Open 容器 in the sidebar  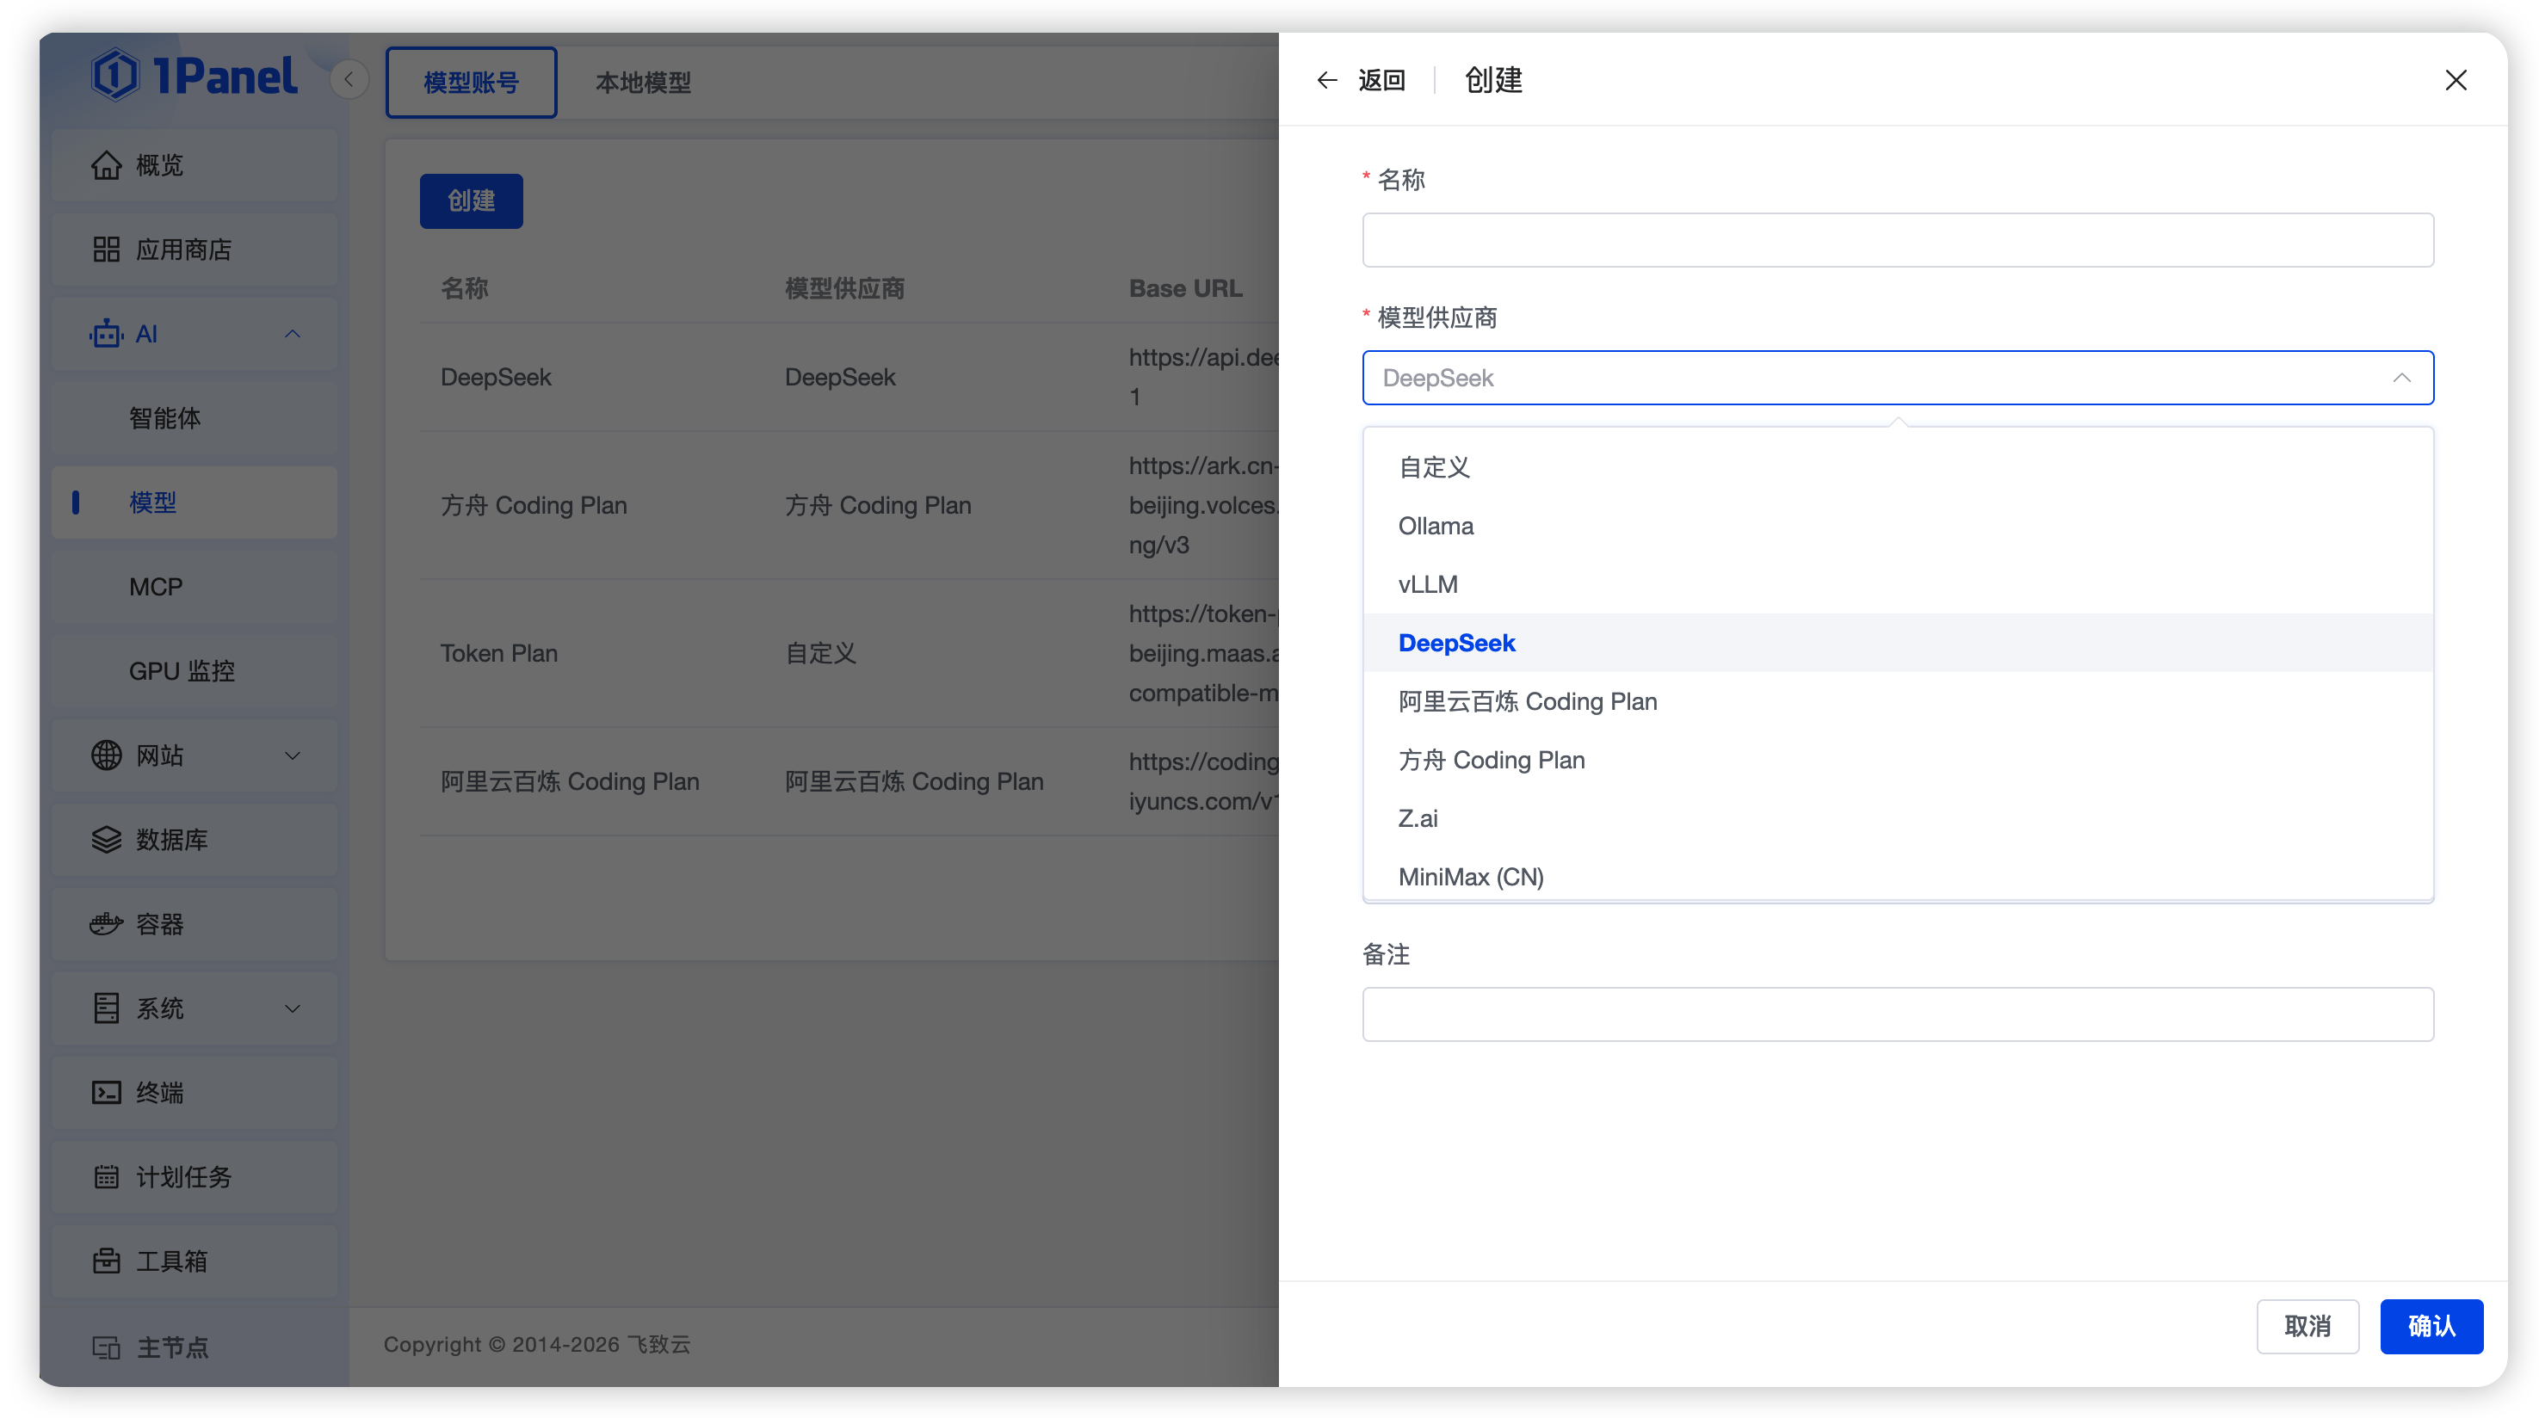195,924
